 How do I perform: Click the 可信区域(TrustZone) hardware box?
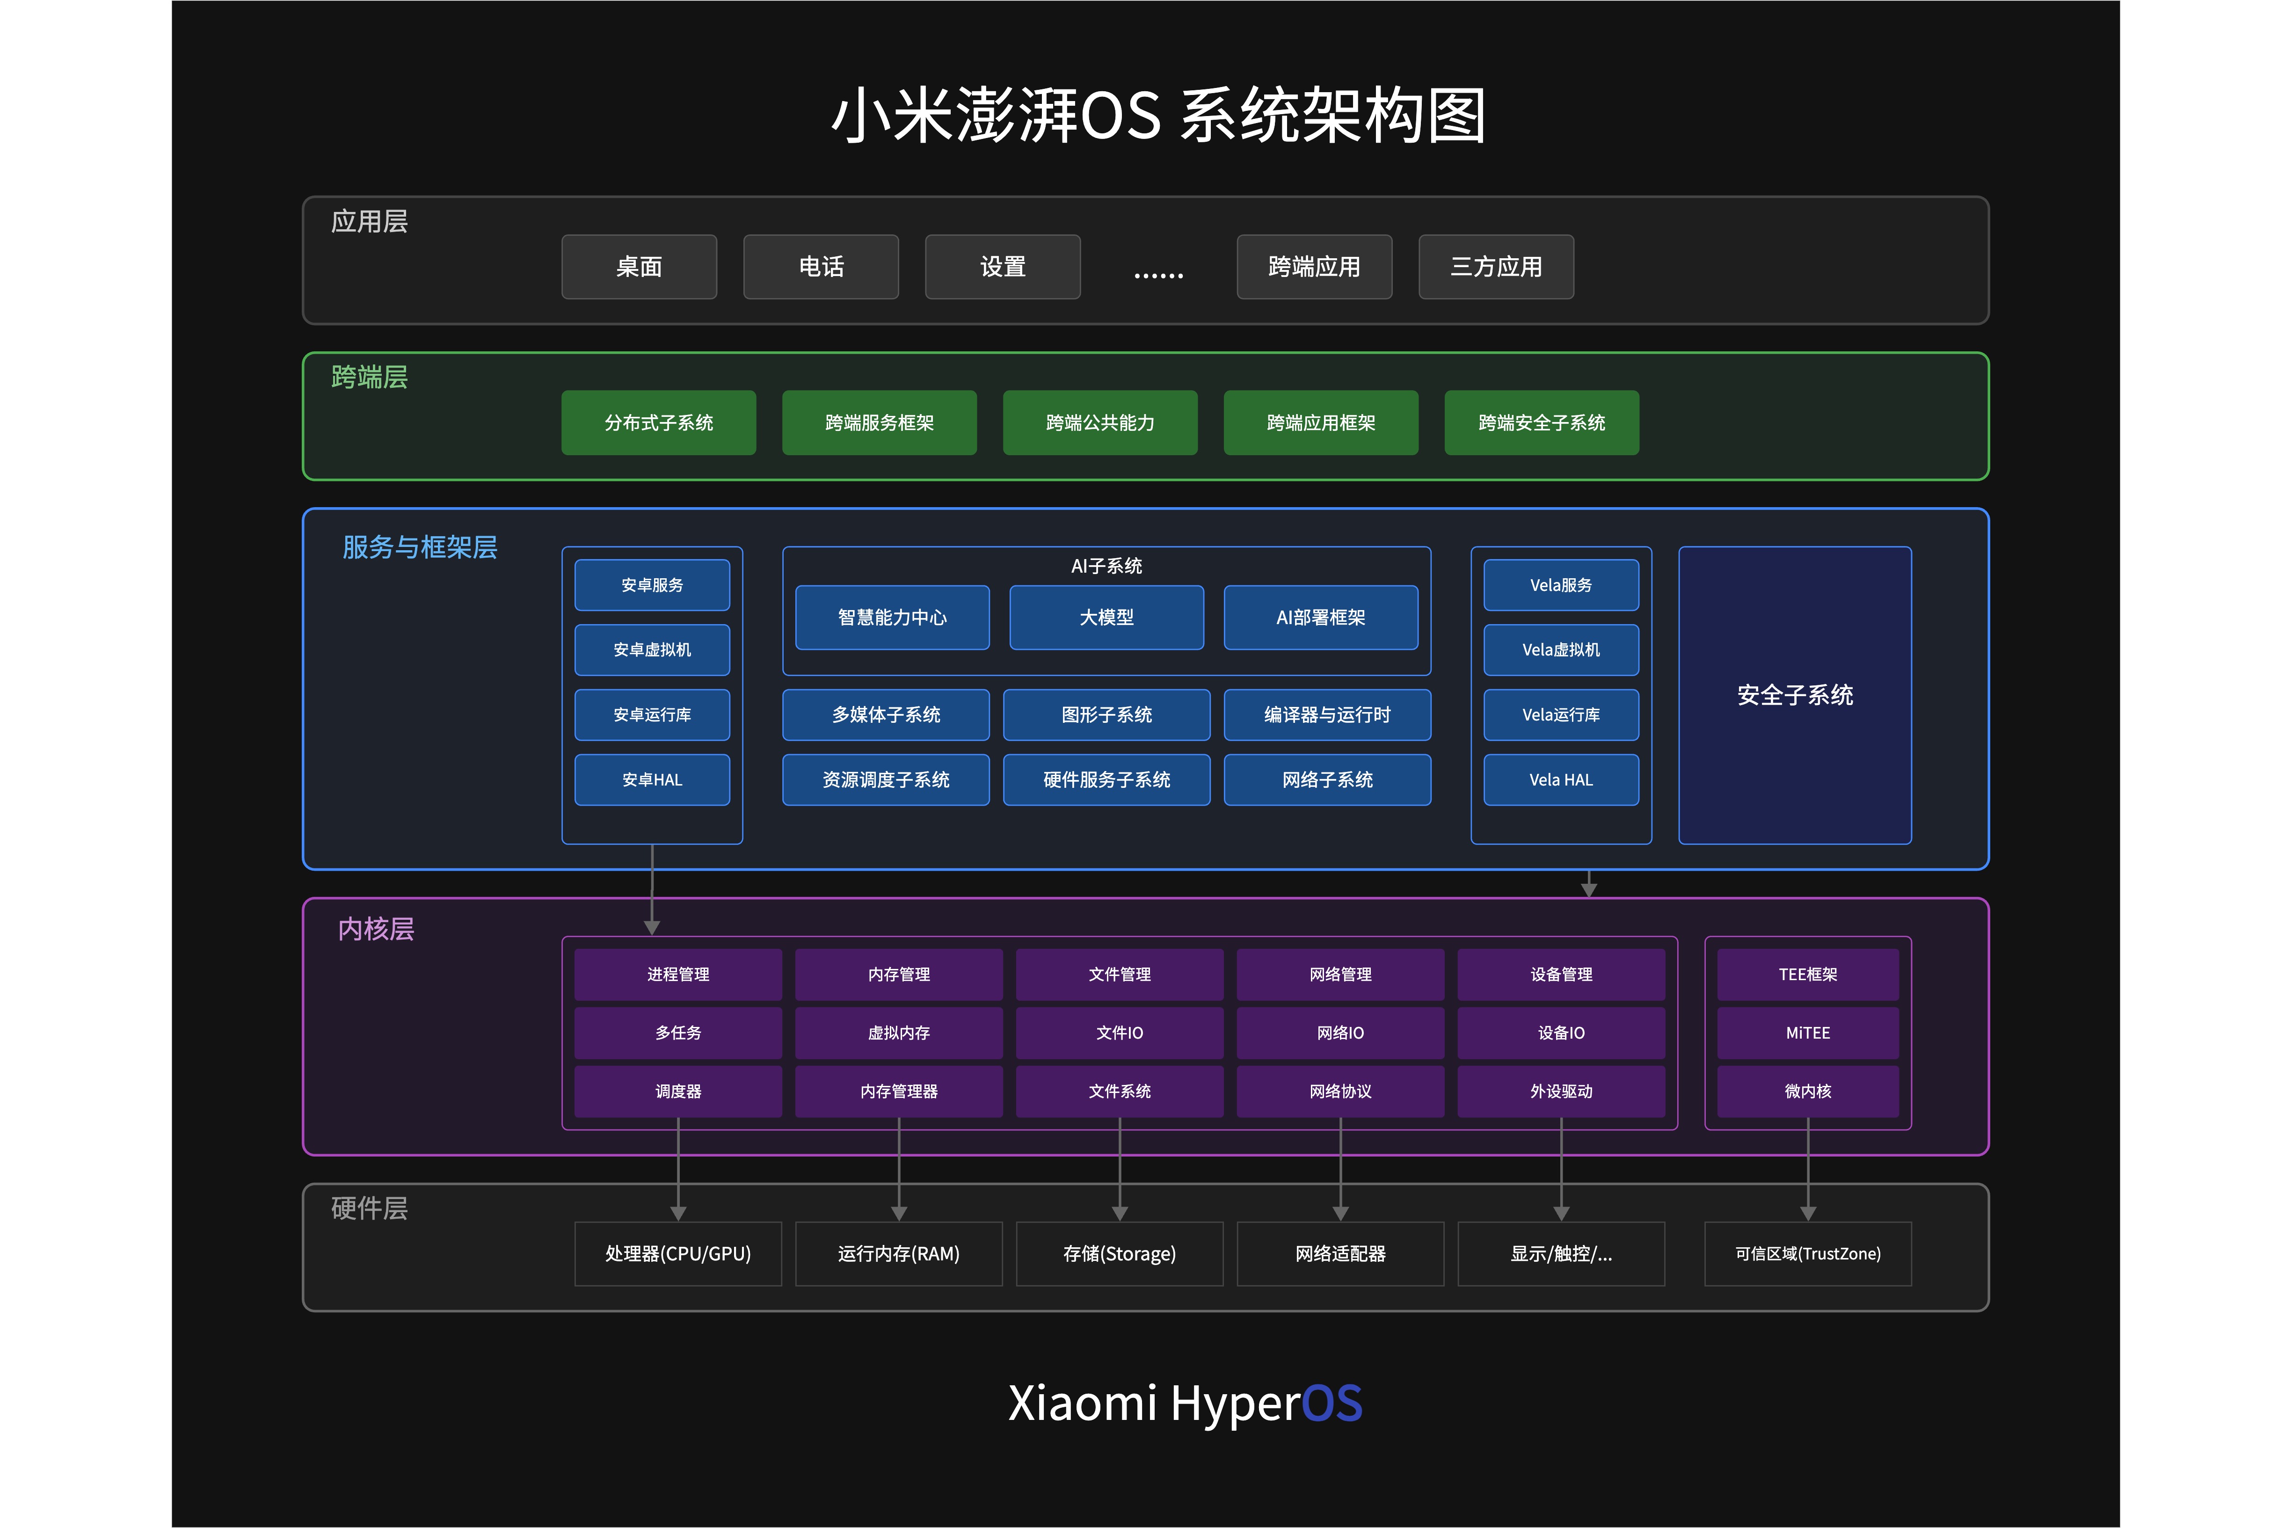tap(1807, 1253)
